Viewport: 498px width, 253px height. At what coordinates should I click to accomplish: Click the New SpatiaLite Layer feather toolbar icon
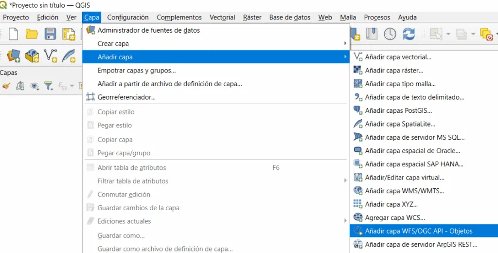click(x=69, y=55)
